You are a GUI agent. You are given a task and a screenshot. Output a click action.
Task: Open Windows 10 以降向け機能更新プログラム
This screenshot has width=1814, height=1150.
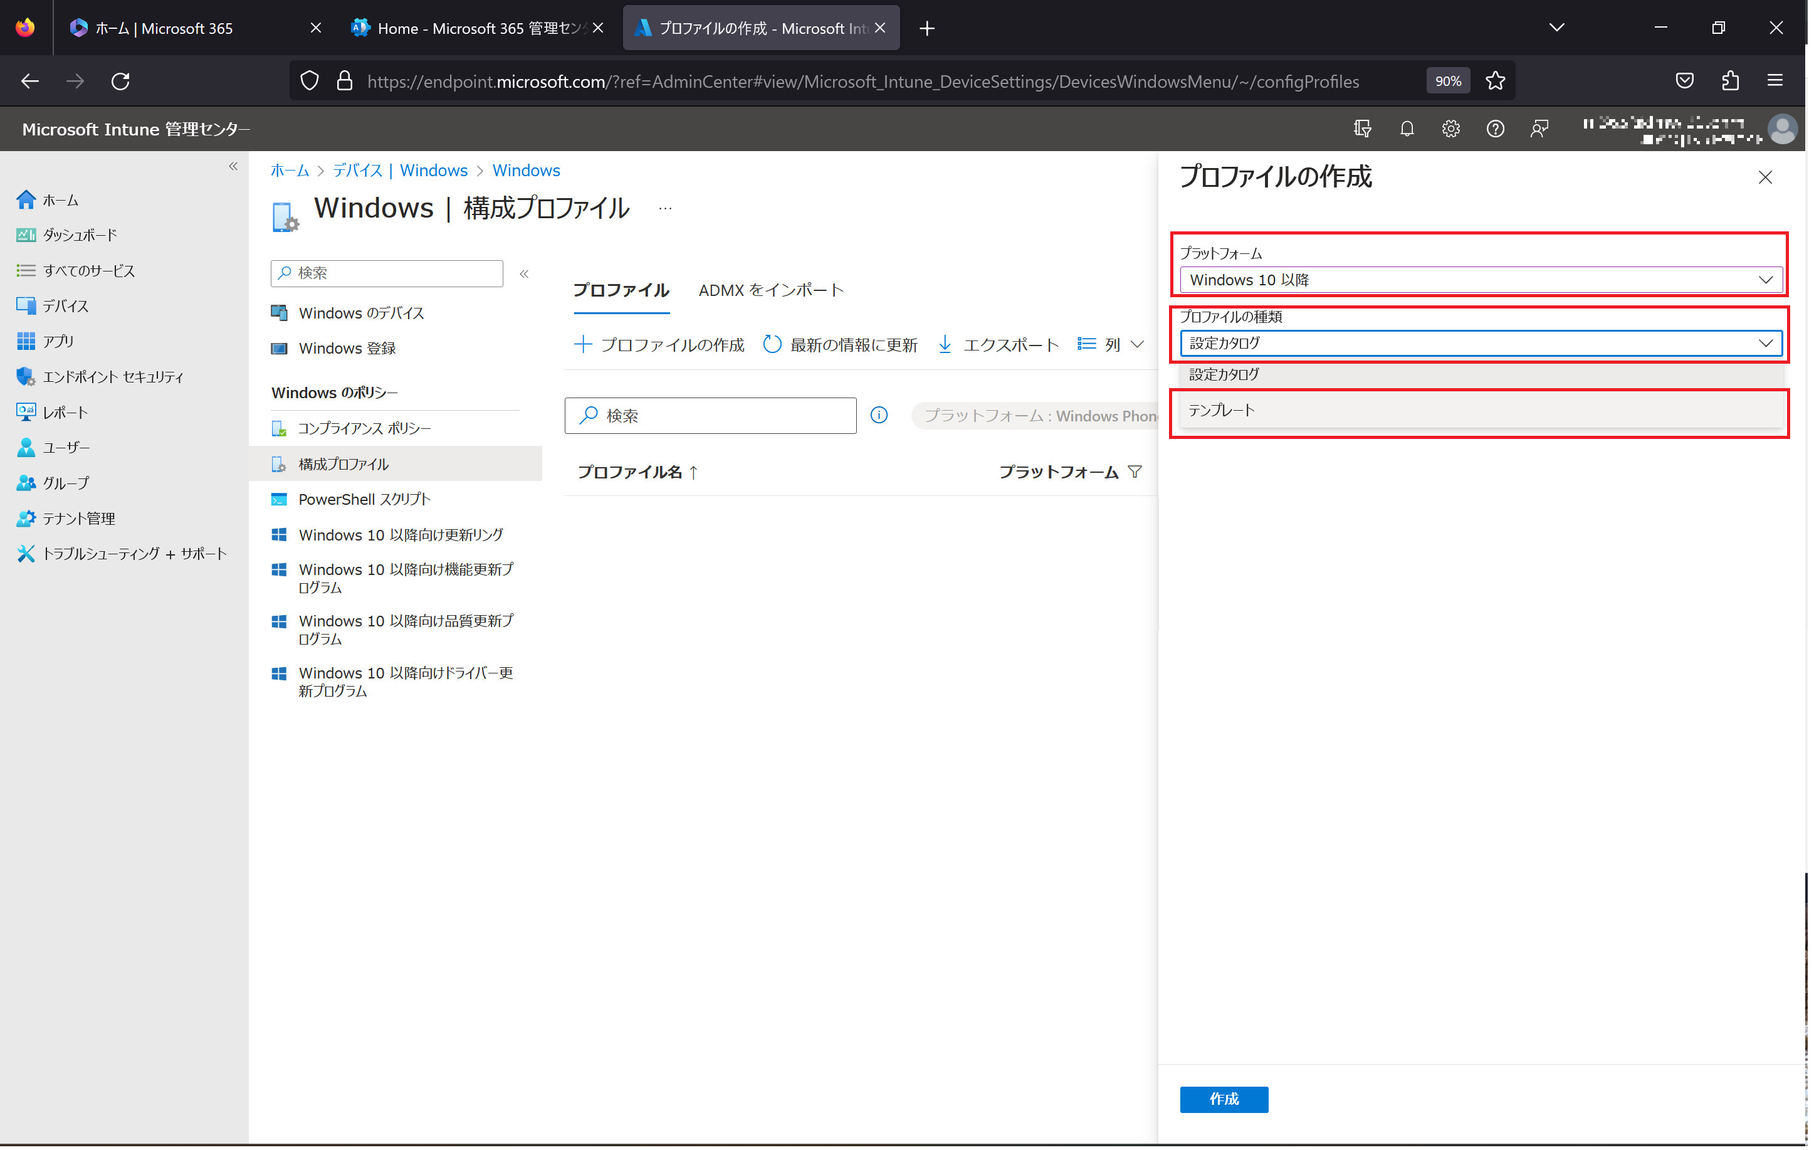(x=392, y=579)
